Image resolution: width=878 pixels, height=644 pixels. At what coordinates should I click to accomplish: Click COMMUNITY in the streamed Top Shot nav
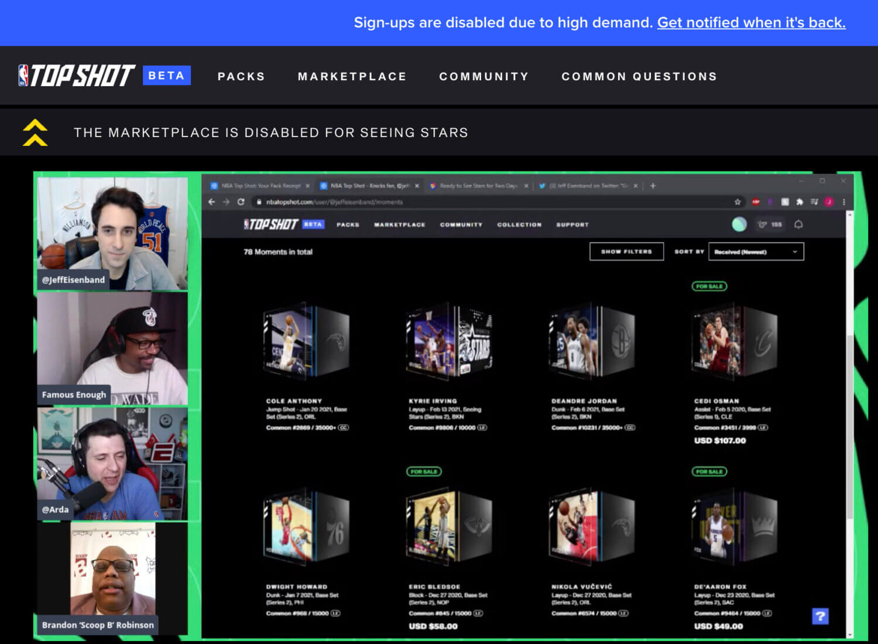click(461, 224)
